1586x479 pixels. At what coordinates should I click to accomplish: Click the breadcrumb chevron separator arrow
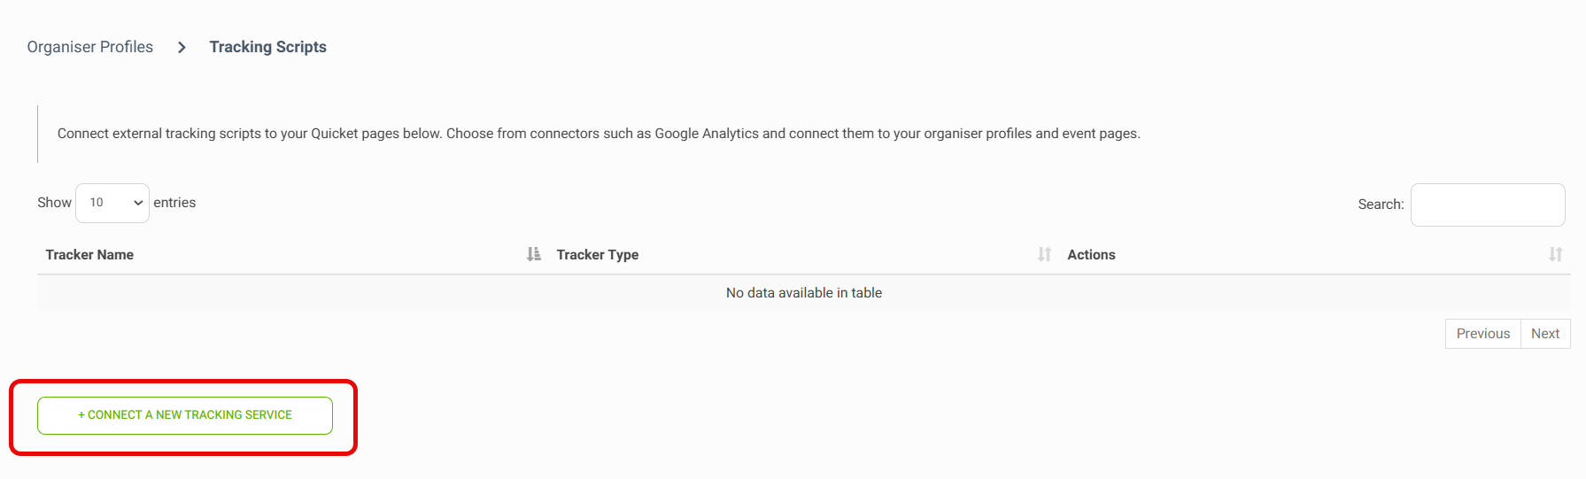tap(182, 47)
